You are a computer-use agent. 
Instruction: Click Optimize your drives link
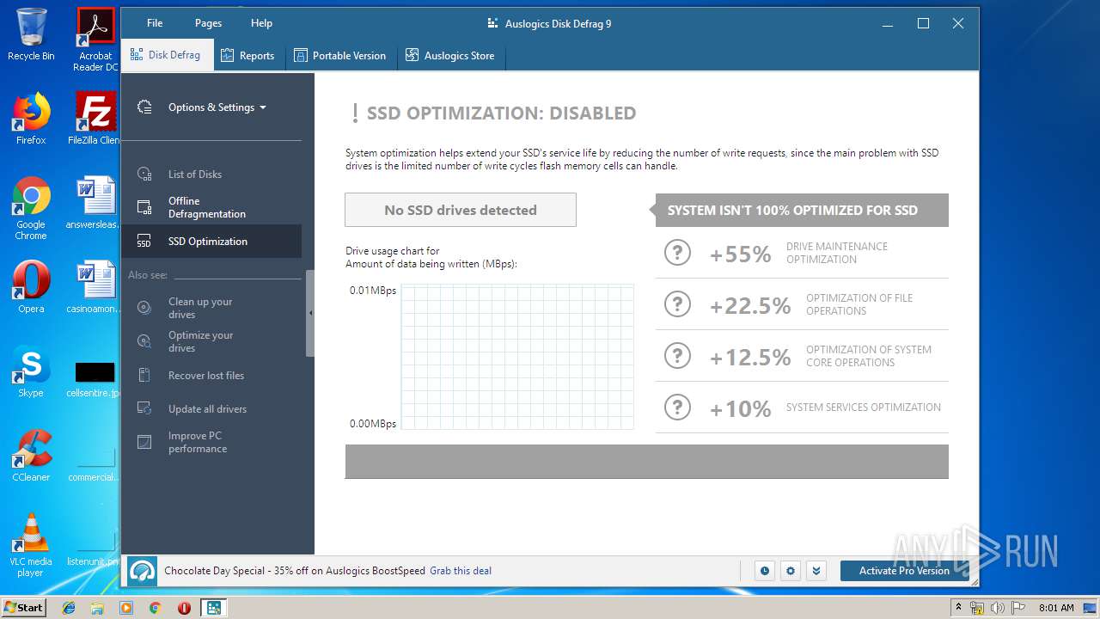point(200,341)
